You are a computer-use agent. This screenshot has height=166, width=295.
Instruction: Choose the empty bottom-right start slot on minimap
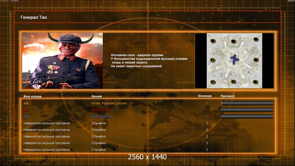point(255,82)
